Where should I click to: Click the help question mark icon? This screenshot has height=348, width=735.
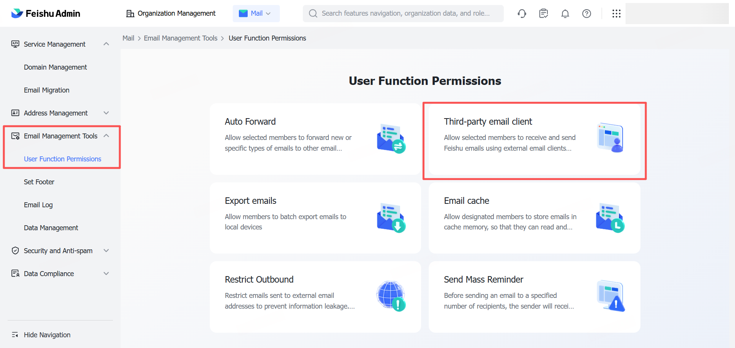586,14
